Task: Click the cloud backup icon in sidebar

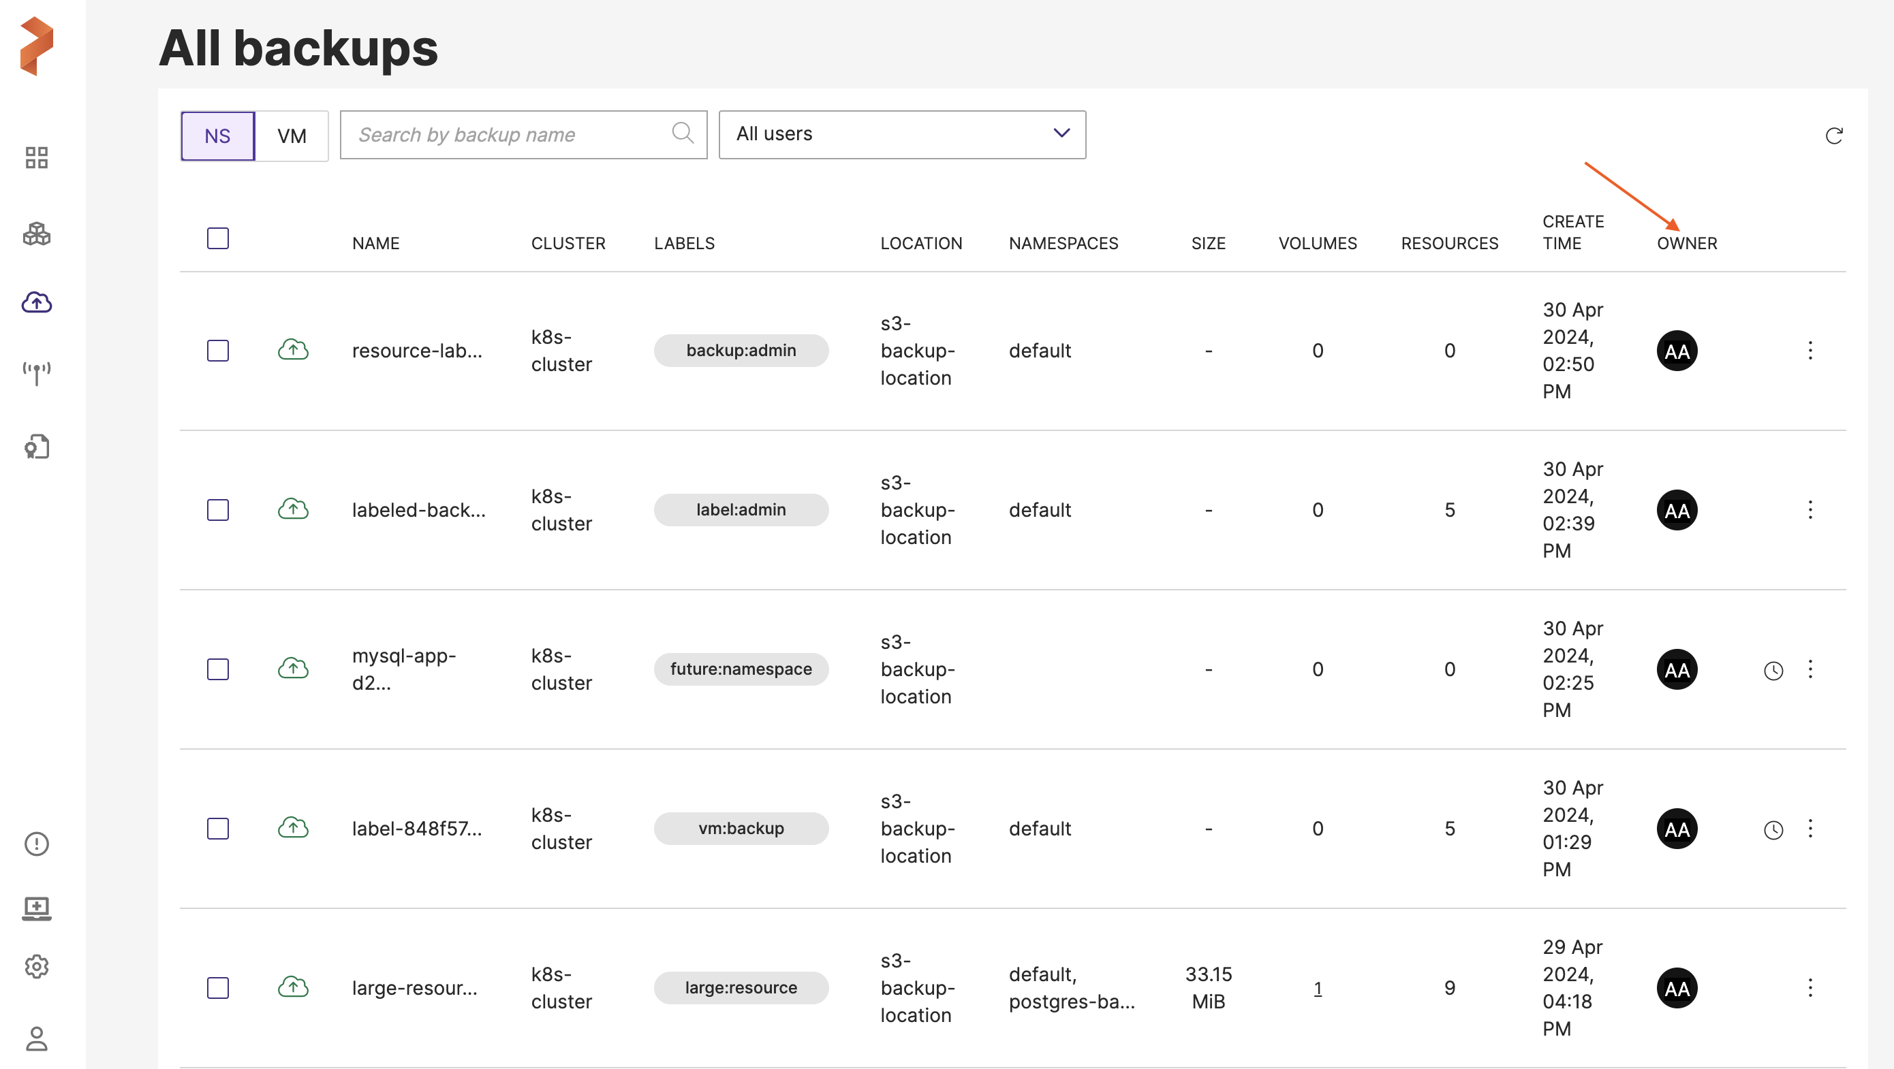Action: (x=36, y=302)
